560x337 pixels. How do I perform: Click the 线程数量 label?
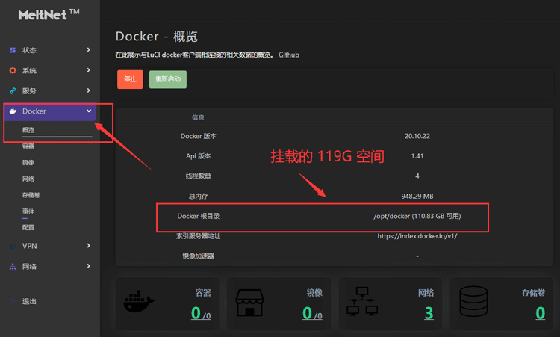(198, 176)
